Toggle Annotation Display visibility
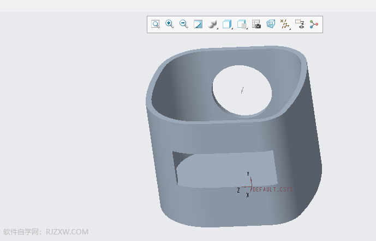376x241 pixels. point(300,24)
